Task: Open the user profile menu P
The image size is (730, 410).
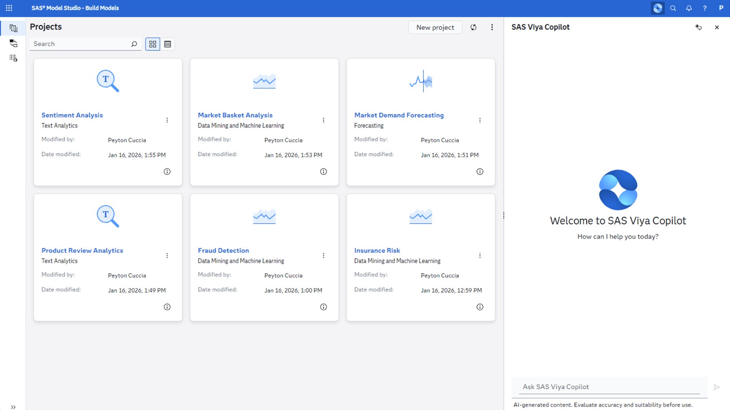Action: (x=721, y=8)
